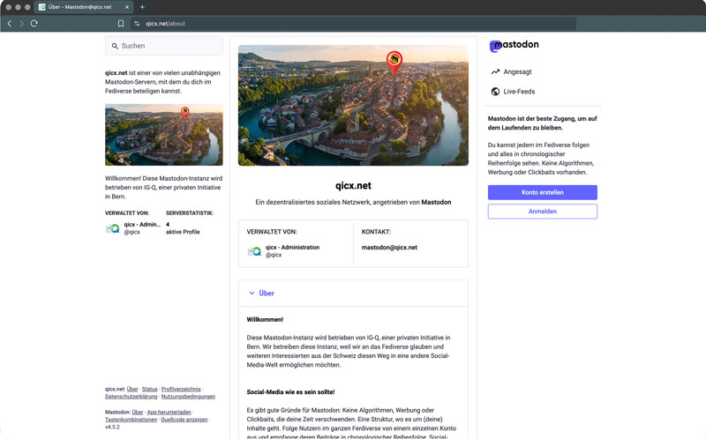Open the Nutzungsbedingungen link
706x439 pixels.
pos(188,397)
